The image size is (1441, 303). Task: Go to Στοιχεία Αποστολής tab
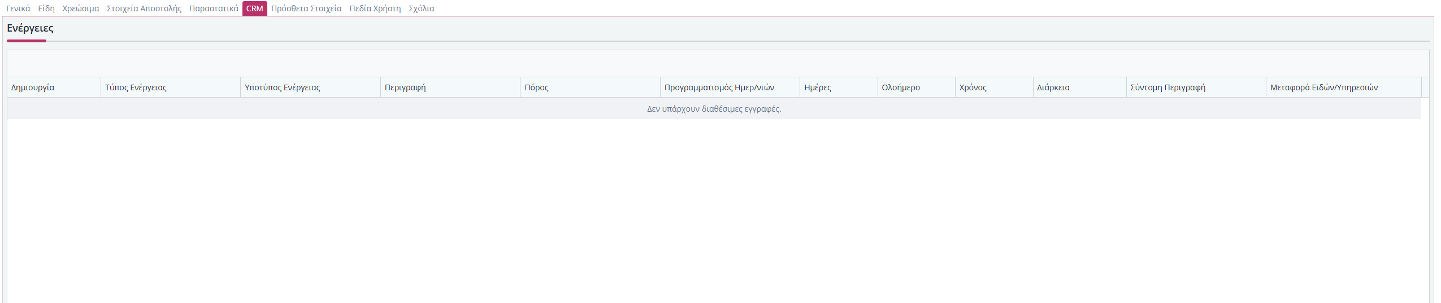pos(144,8)
